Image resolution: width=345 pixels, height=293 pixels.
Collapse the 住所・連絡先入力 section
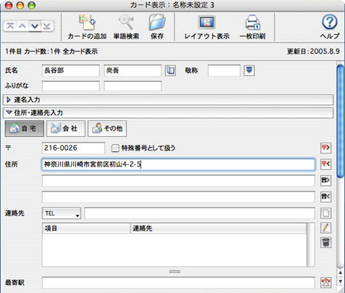9,112
